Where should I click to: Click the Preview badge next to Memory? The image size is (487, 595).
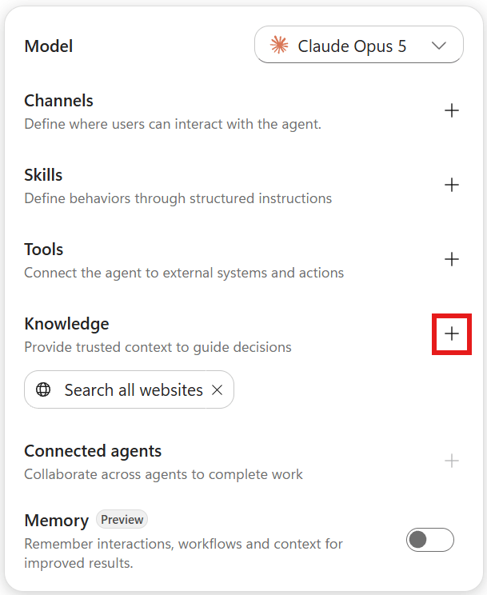point(122,520)
